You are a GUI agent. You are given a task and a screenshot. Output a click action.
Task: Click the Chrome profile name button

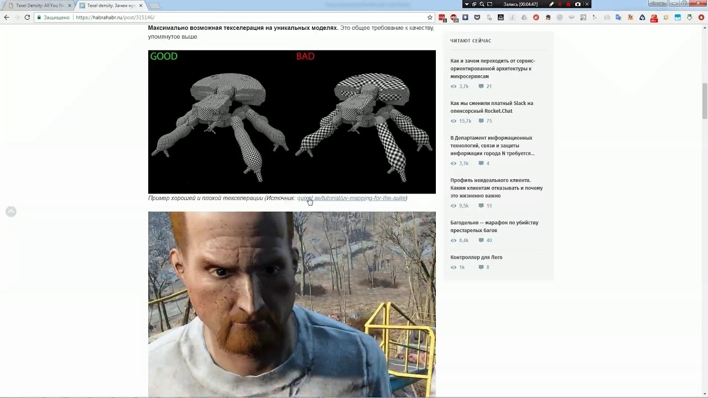[x=657, y=4]
